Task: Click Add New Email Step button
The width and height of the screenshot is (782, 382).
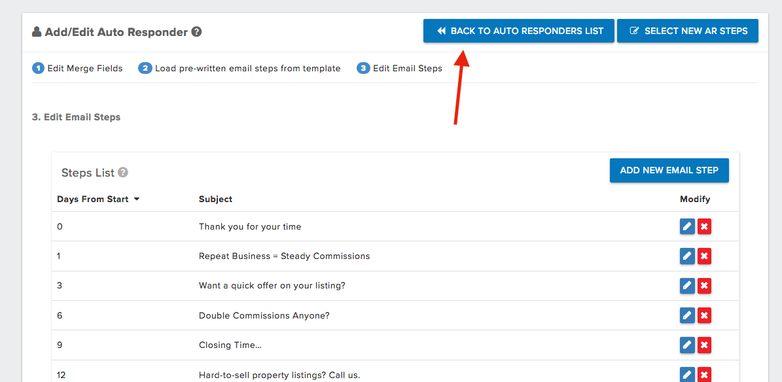Action: click(669, 171)
